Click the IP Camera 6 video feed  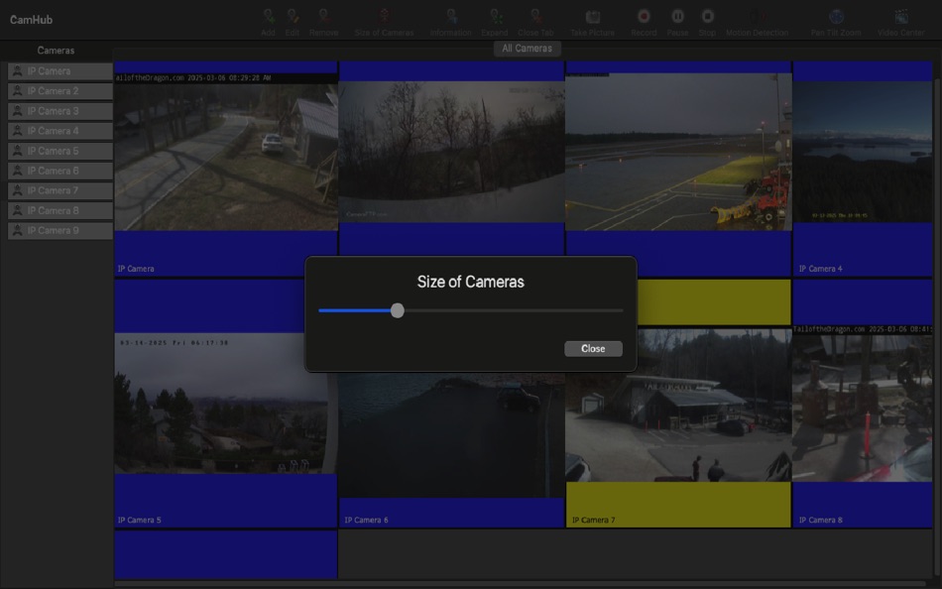tap(452, 435)
